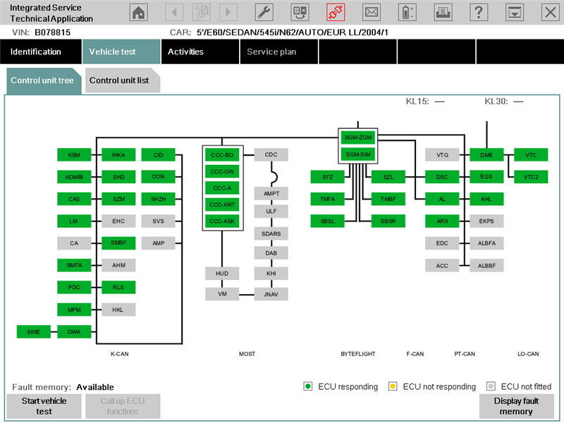Select the TMBF control unit
This screenshot has height=423, width=564.
[x=388, y=199]
